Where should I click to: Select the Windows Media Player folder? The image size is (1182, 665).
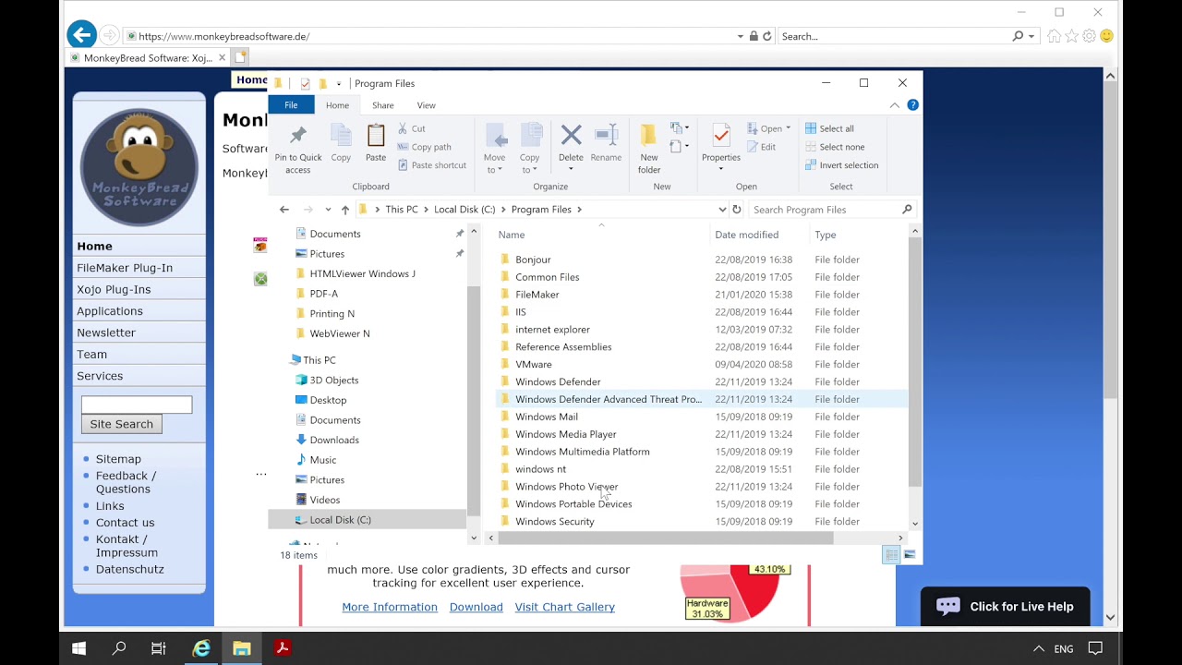pos(565,434)
